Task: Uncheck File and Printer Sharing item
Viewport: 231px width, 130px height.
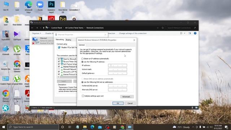Action: click(59, 61)
